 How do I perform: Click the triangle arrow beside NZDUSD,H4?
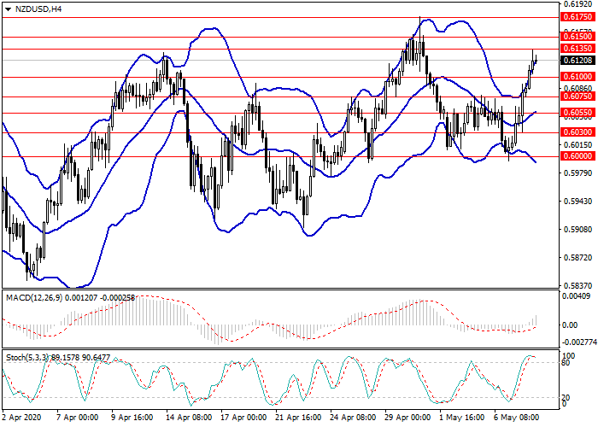(x=8, y=9)
